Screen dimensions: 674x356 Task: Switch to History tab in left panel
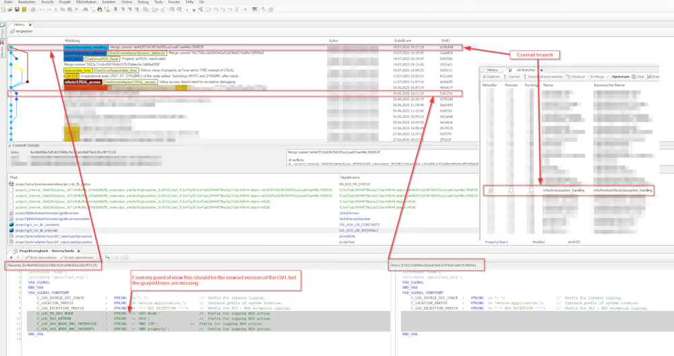pos(20,25)
